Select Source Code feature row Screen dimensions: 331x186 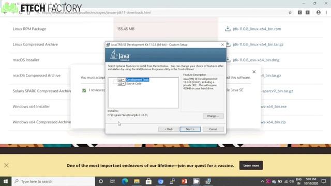point(134,84)
